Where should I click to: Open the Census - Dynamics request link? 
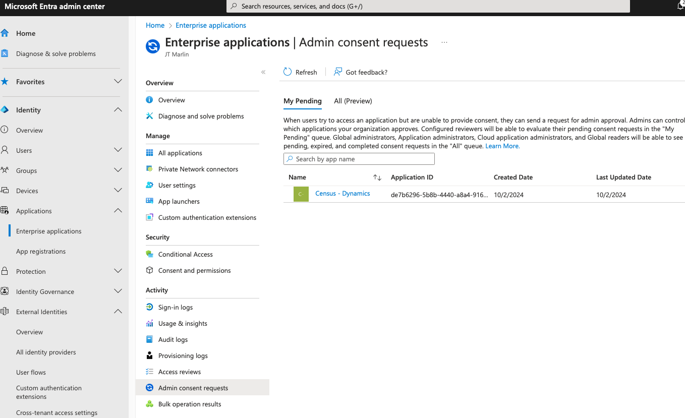pos(342,194)
